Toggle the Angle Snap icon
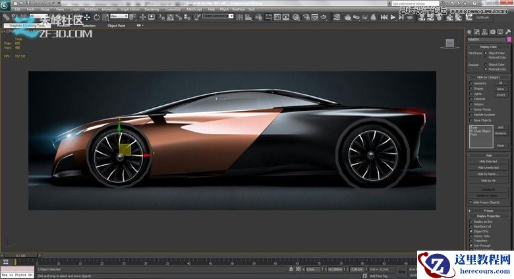Screen dimensions: 514x279 pyautogui.click(x=170, y=17)
